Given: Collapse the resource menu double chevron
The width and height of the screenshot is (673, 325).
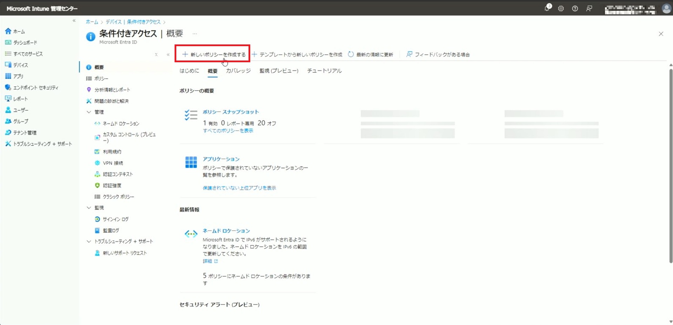Looking at the screenshot, I should 168,55.
